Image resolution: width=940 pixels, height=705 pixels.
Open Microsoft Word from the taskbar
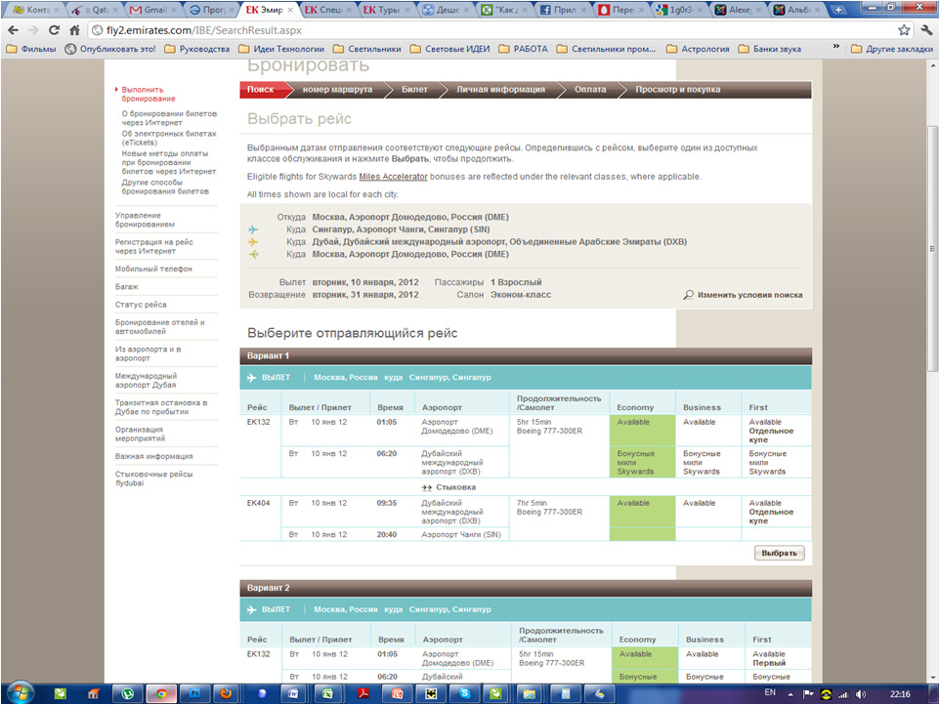293,694
